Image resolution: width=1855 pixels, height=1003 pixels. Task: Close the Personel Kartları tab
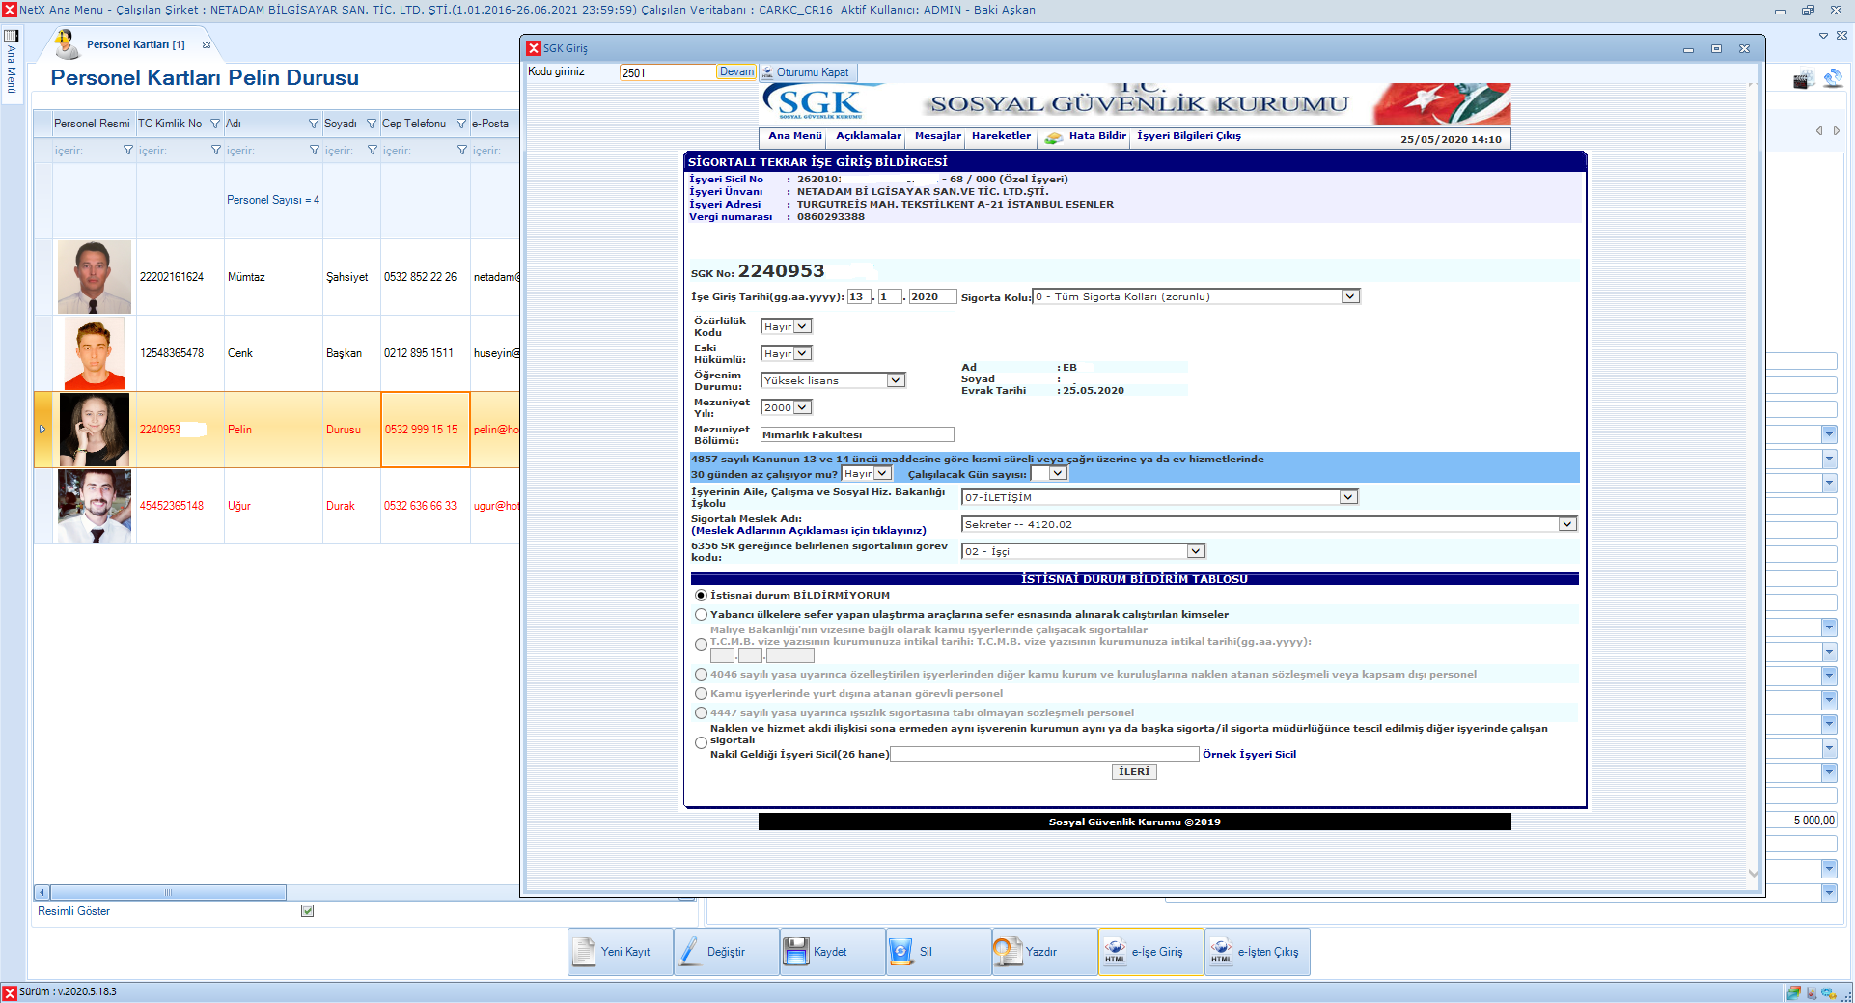[x=207, y=44]
